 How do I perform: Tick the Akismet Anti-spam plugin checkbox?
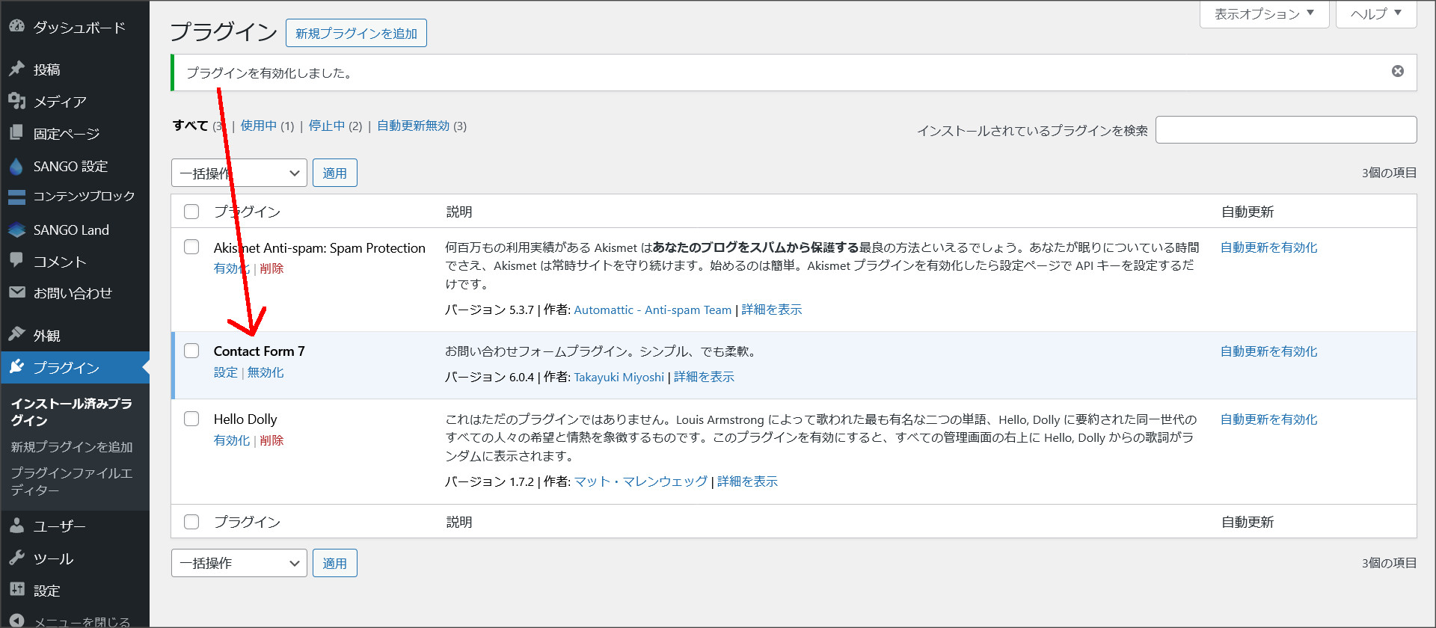click(x=191, y=247)
